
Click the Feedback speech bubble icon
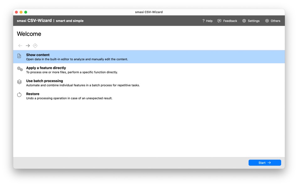(219, 21)
